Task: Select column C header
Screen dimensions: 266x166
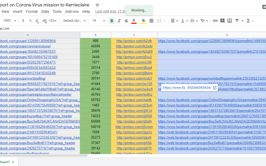Action: point(134,35)
